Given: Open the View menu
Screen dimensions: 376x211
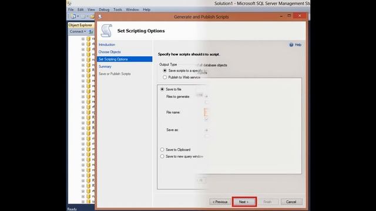Looking at the screenshot, I should coord(91,9).
